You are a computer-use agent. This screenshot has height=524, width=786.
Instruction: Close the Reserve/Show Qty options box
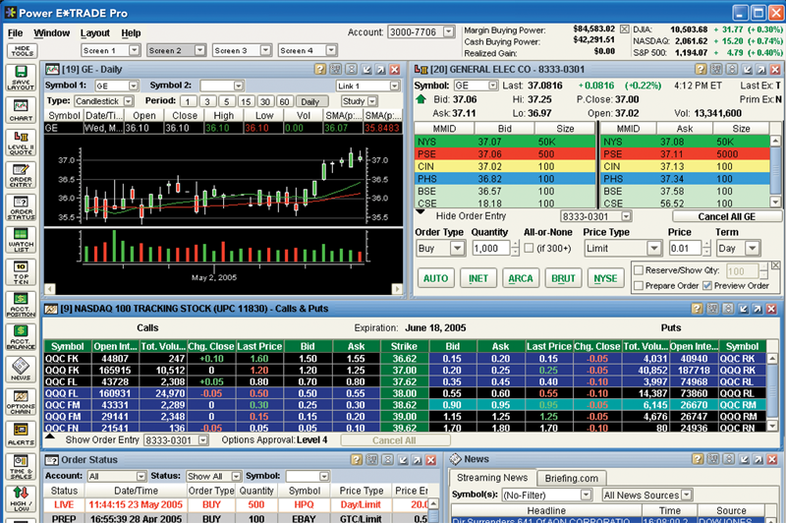775,265
